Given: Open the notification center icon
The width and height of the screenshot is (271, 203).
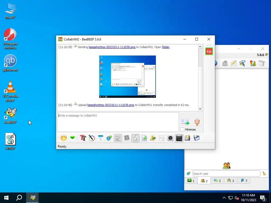Looking at the screenshot, I should point(263,198).
